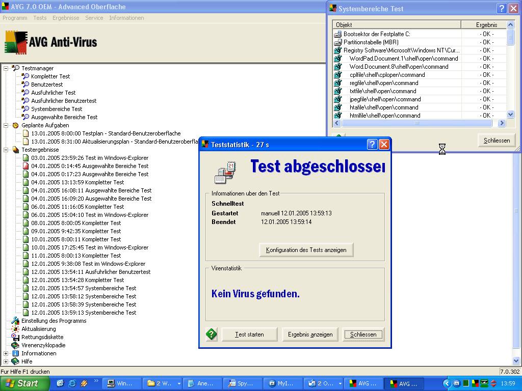Screen dimensions: 522x391
Task: Click the Rettungsdiskette floppy icon
Action: coord(15,337)
